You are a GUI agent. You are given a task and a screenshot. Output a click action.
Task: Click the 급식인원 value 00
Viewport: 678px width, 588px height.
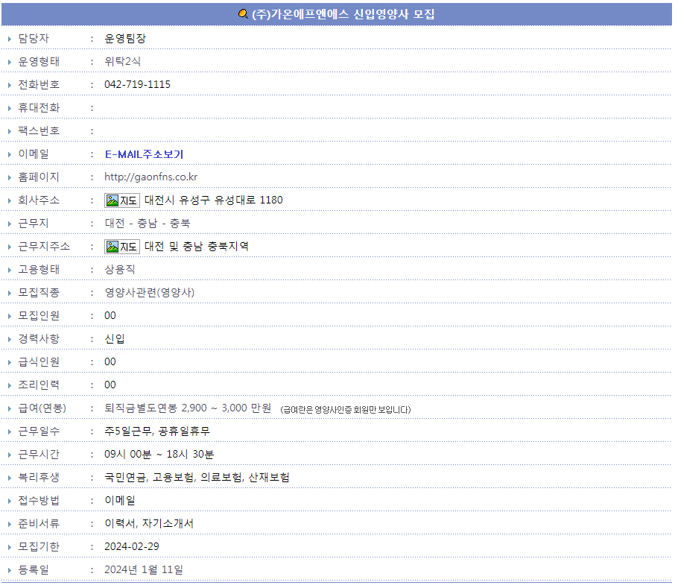click(110, 362)
